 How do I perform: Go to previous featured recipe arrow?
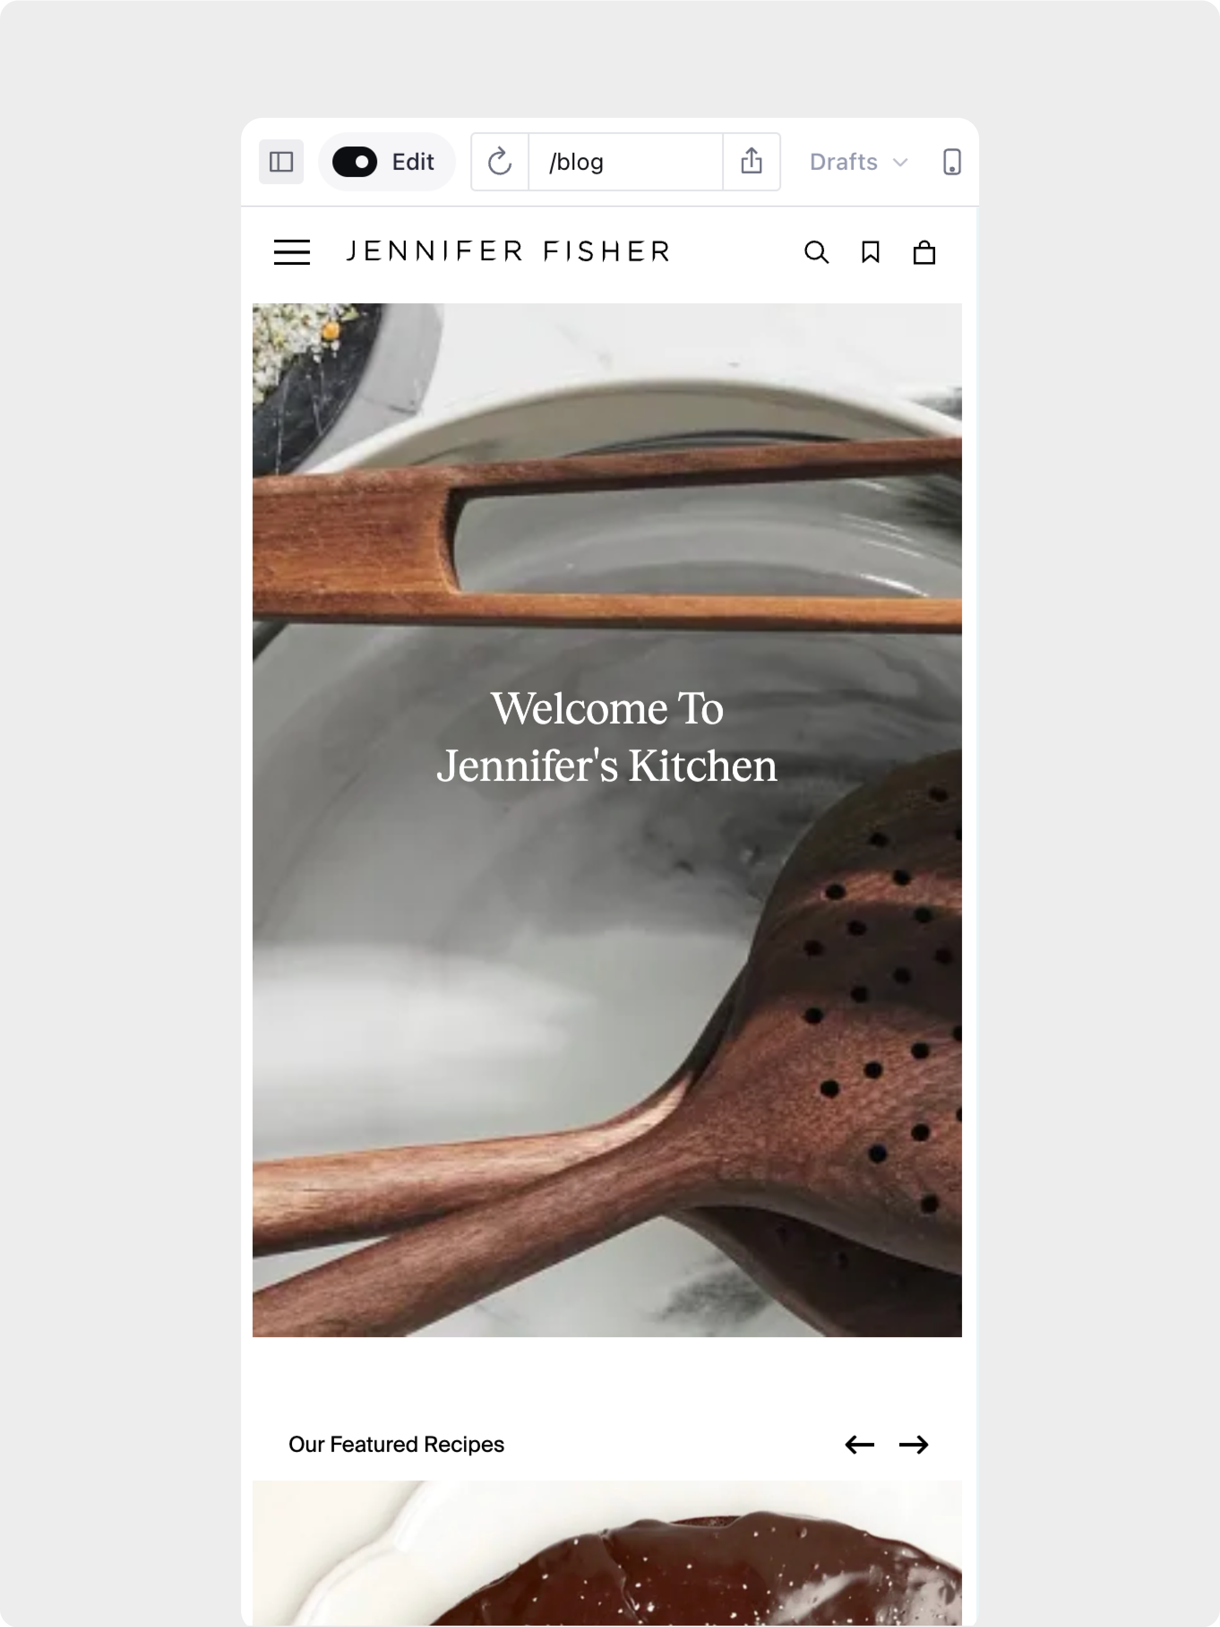859,1445
